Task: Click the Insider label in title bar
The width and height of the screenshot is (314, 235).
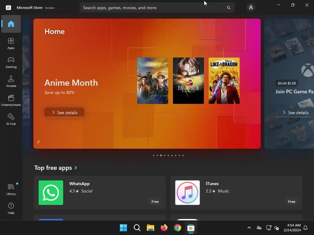Action: click(50, 8)
